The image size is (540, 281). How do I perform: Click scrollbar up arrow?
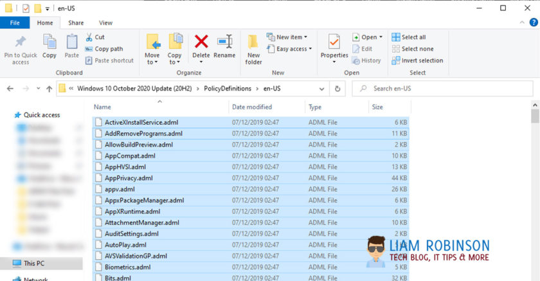point(535,105)
